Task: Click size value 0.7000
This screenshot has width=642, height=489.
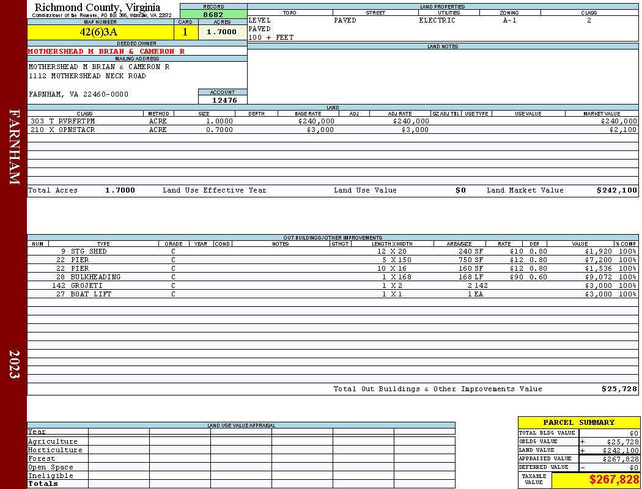Action: click(220, 130)
